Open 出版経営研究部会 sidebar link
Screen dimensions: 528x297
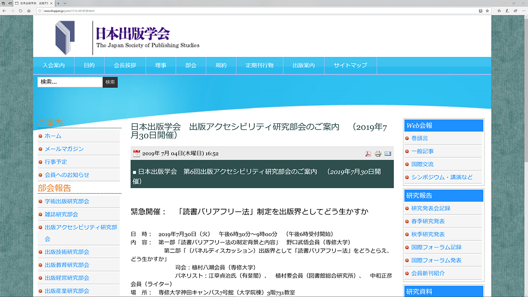coord(67,278)
